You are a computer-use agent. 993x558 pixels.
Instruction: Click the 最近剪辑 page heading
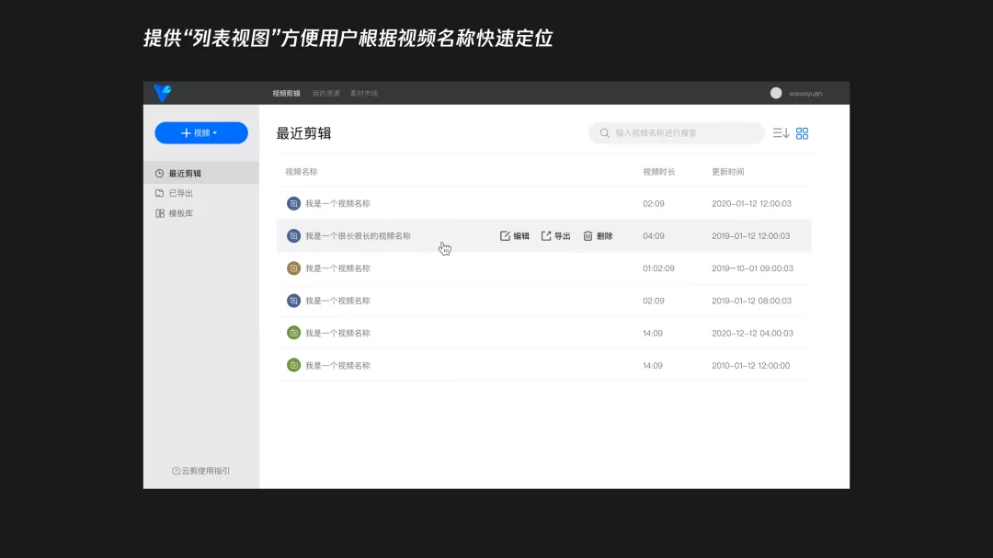tap(304, 133)
